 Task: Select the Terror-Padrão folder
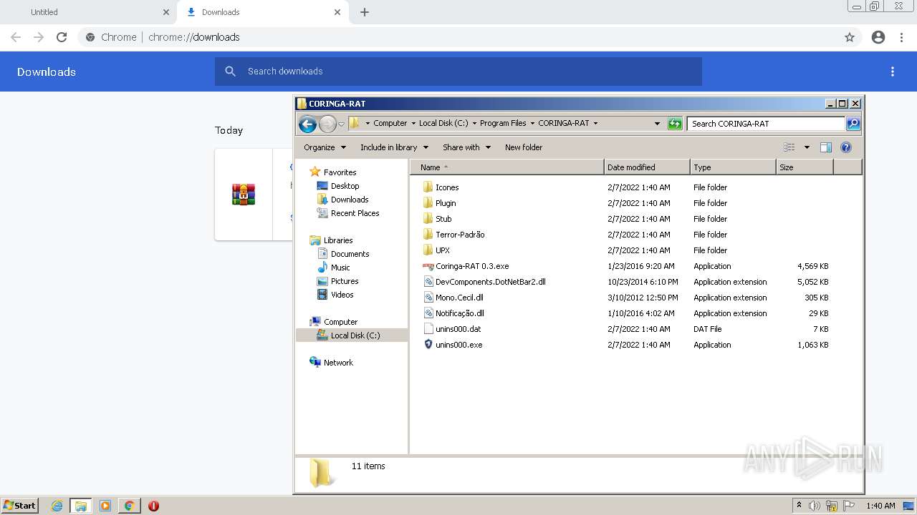460,235
